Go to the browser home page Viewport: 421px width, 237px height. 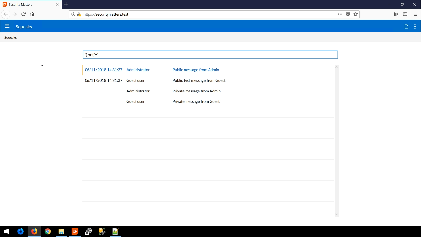pyautogui.click(x=32, y=14)
